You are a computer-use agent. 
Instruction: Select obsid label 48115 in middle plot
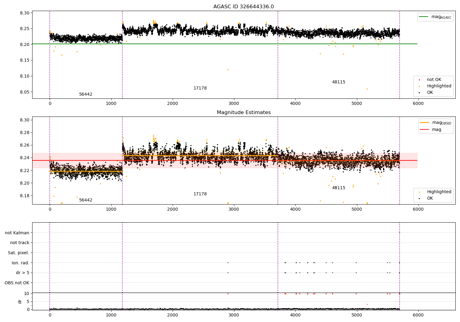339,188
